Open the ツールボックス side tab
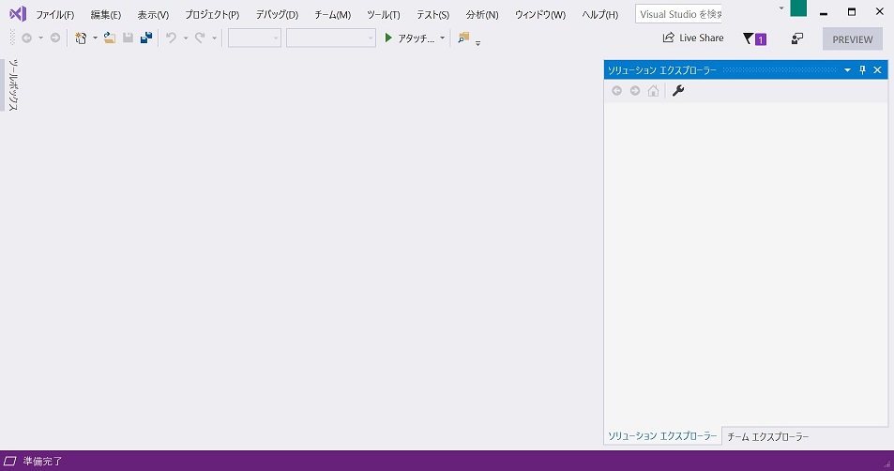 [12, 84]
